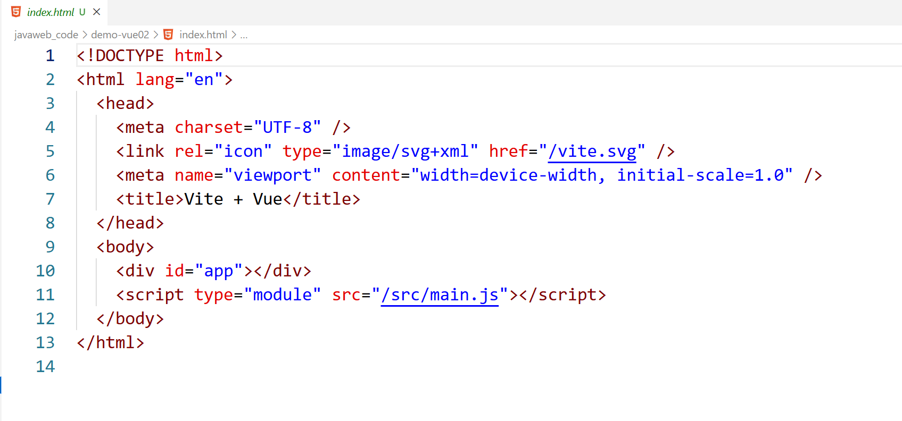Viewport: 902px width, 421px height.
Task: Click the closing </title> tag
Action: tap(321, 199)
